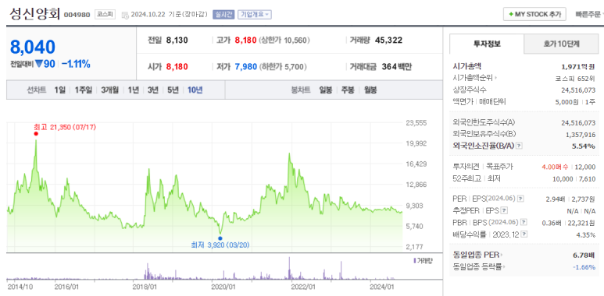Click the red 최고 21,350 marker dot
This screenshot has height=296, width=604.
tap(36, 134)
